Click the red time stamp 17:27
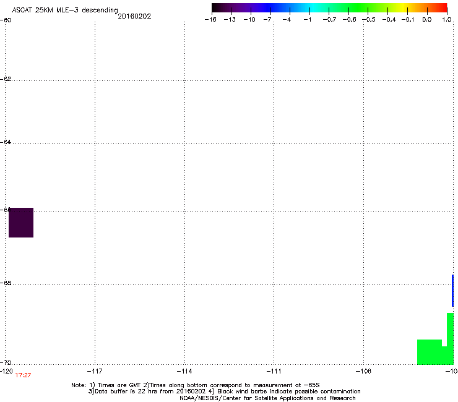The image size is (458, 402). pyautogui.click(x=23, y=375)
